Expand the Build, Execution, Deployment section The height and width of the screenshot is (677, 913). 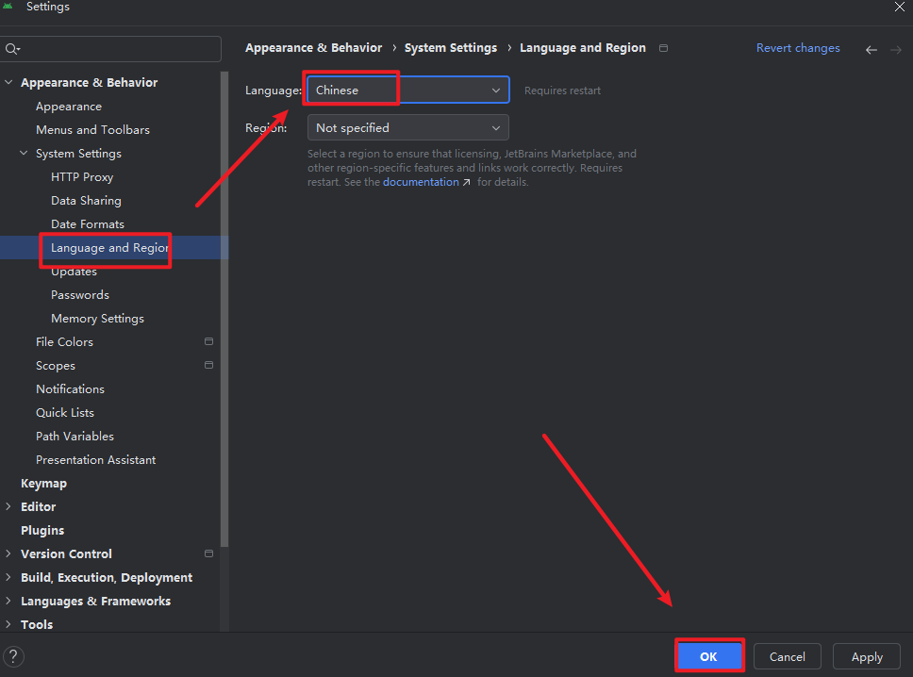(8, 577)
